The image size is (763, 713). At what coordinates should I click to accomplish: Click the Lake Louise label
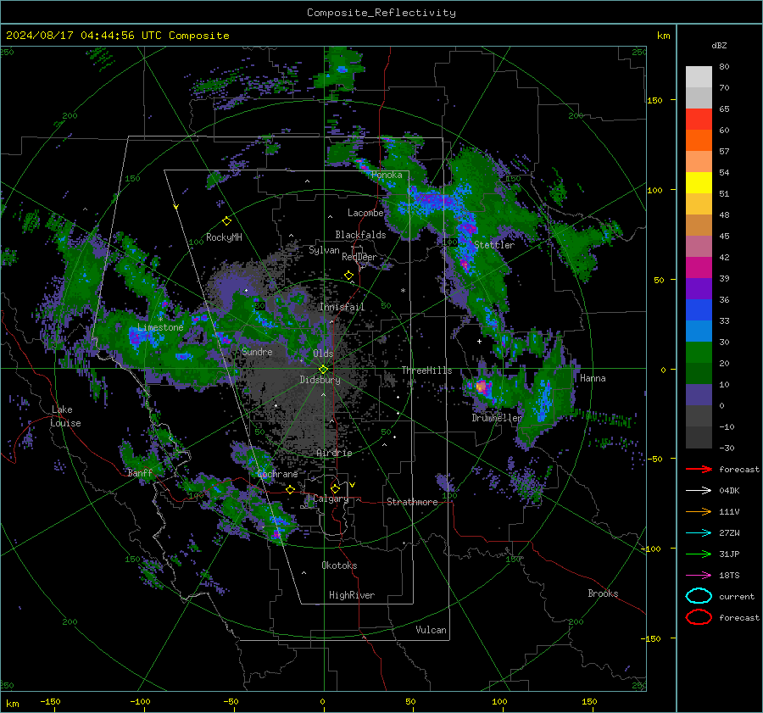(x=65, y=416)
